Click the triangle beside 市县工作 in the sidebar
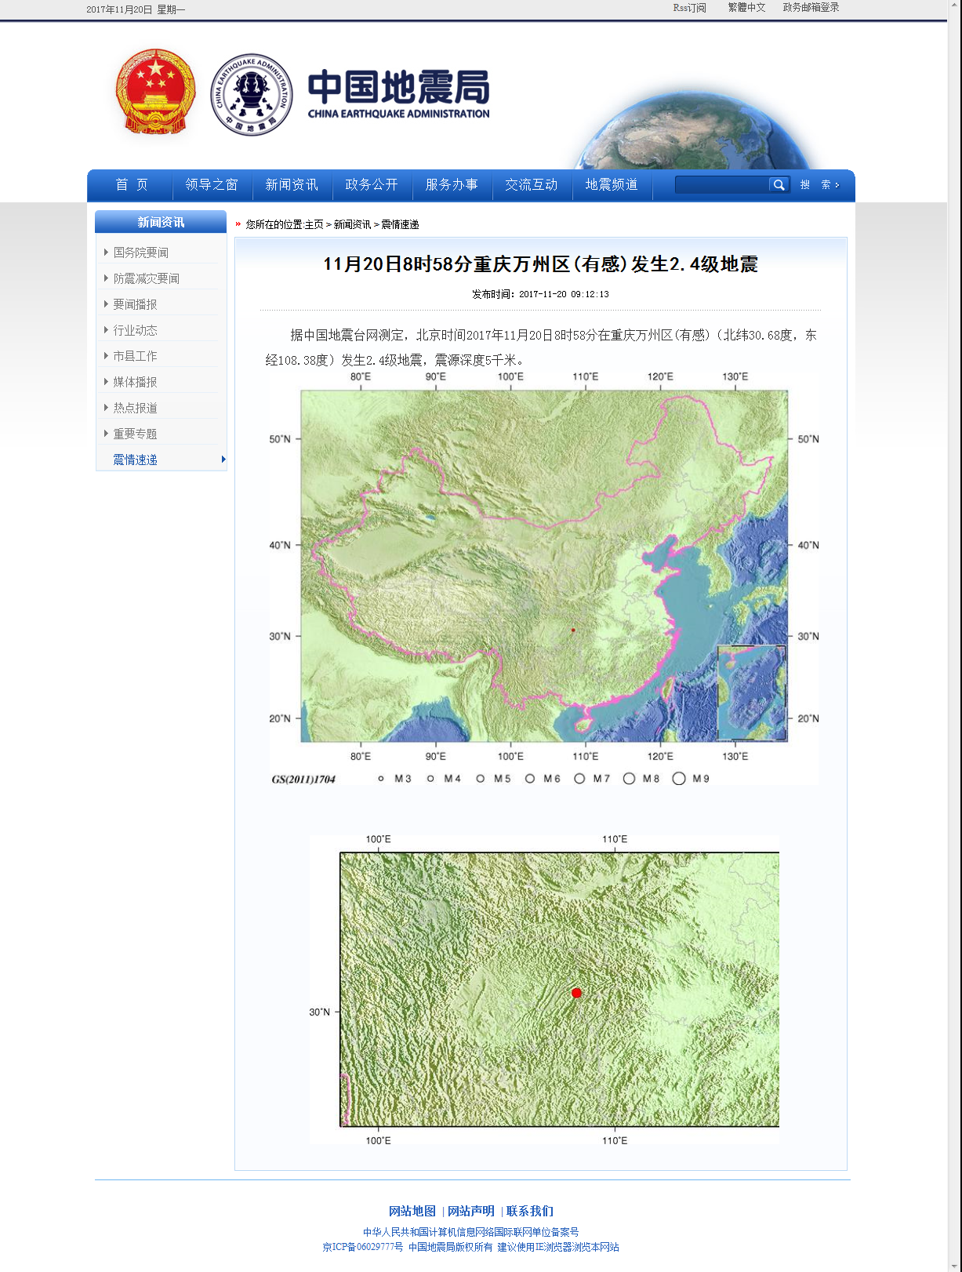The image size is (962, 1272). 106,356
